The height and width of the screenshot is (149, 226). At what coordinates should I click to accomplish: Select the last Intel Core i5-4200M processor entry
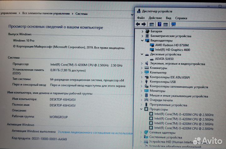[x=184, y=128]
